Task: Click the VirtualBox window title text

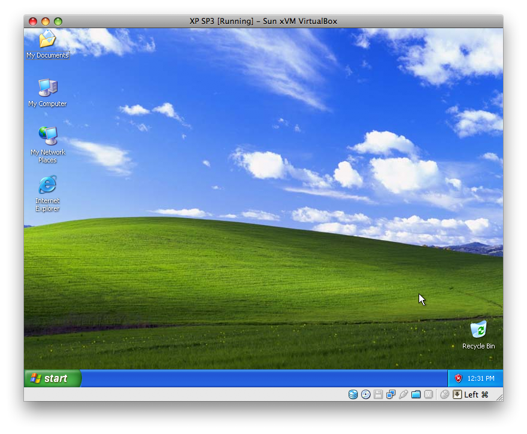Action: [263, 21]
